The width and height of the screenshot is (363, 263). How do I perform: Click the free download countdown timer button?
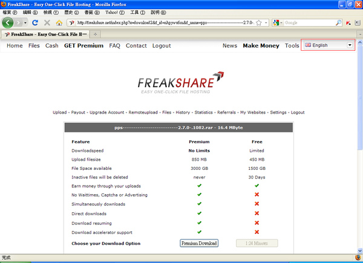[x=257, y=243]
